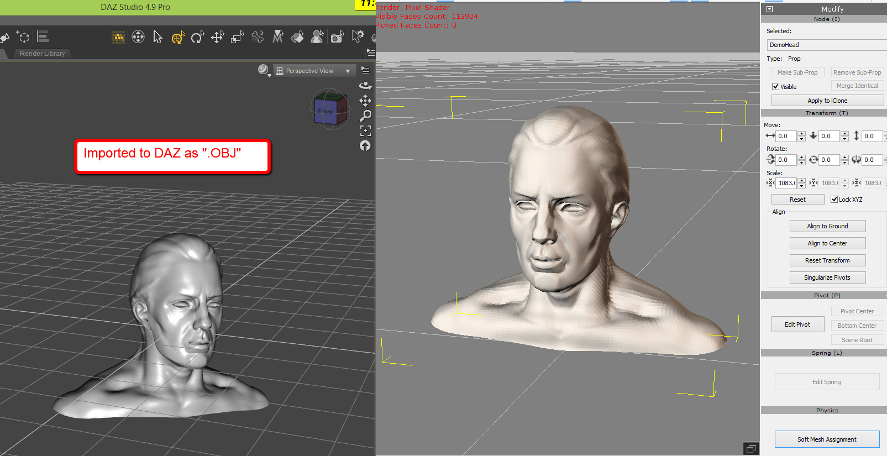The height and width of the screenshot is (456, 887).
Task: Pick the Morph (M) tool
Action: pyautogui.click(x=277, y=37)
